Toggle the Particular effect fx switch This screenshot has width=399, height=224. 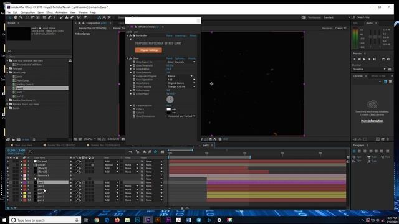tap(130, 35)
